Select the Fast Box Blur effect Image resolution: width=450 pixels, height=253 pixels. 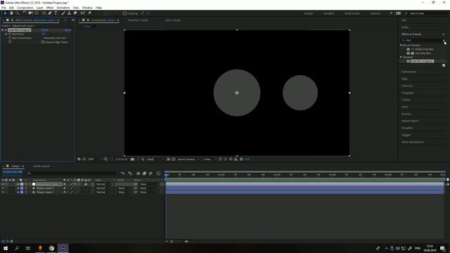[x=423, y=53]
